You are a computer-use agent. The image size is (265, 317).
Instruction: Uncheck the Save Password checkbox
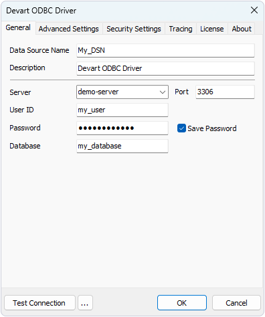click(181, 128)
